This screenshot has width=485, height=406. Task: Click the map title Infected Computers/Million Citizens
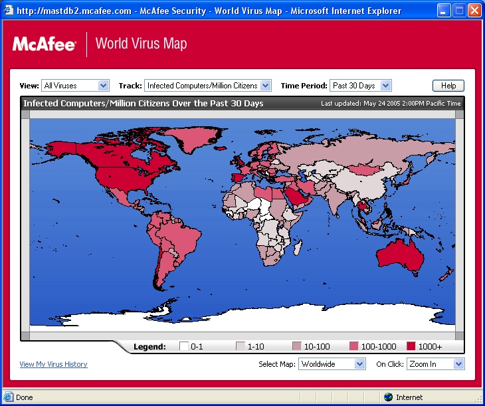click(x=144, y=104)
